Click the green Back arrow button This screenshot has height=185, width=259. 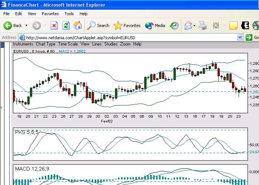(x=8, y=26)
